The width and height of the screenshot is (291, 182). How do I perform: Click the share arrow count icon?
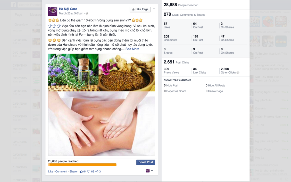97,171
